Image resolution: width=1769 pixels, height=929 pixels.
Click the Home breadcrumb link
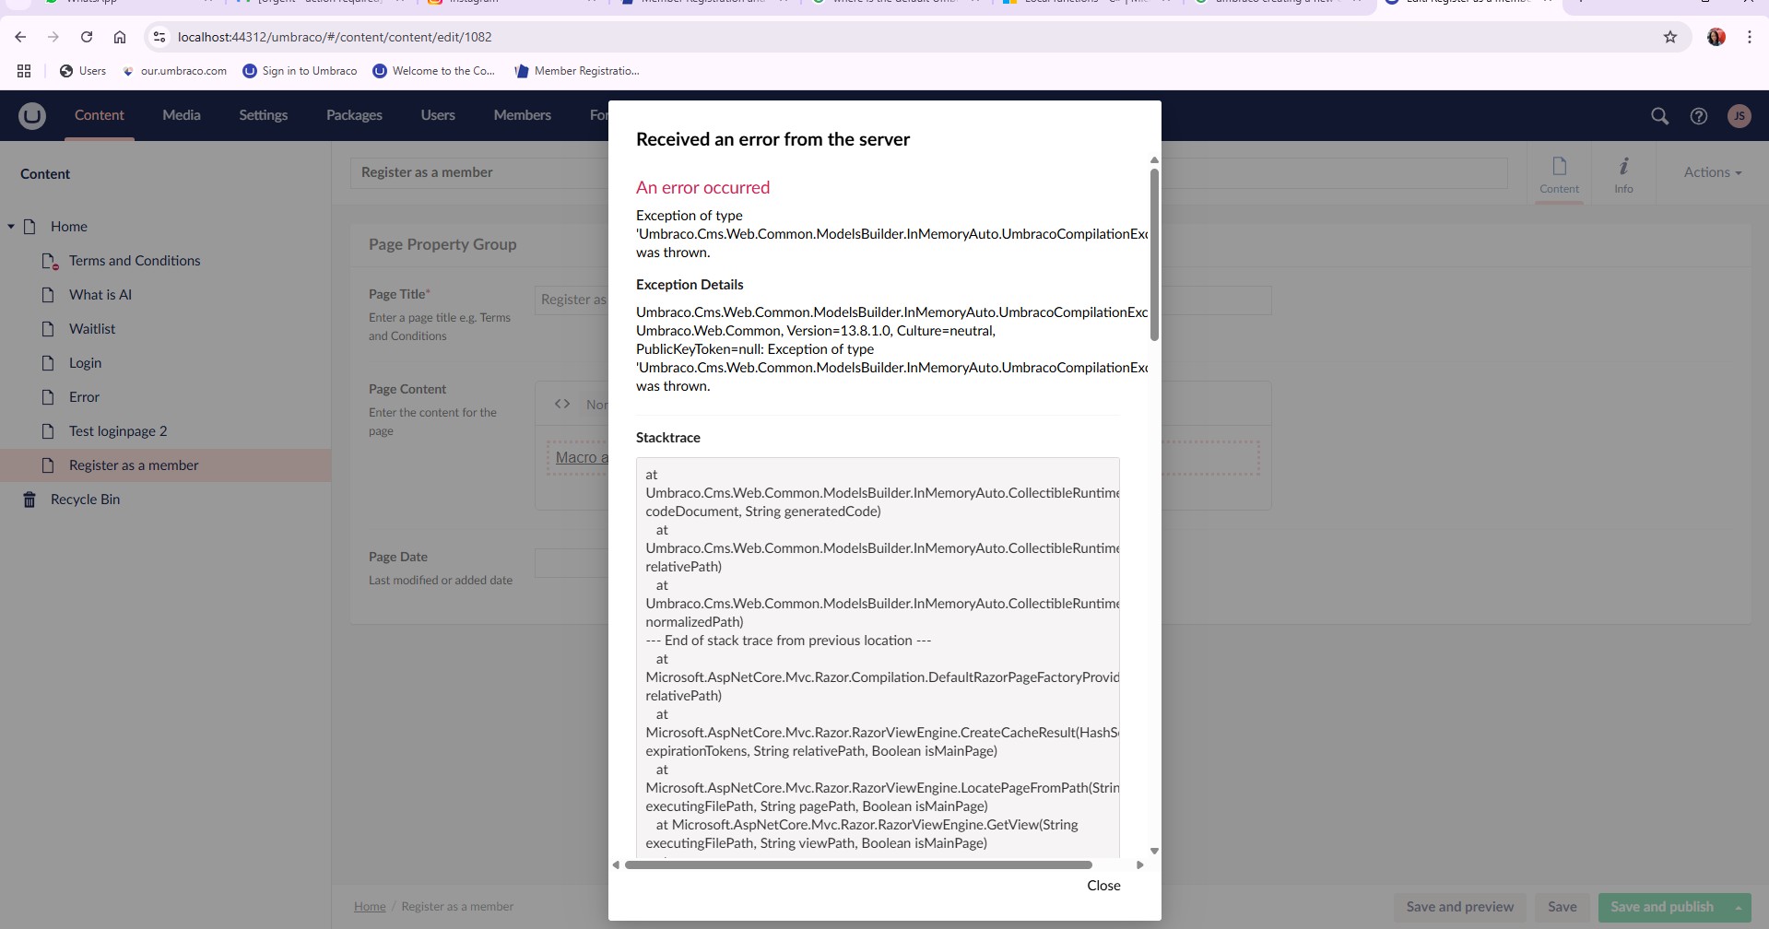(x=370, y=907)
